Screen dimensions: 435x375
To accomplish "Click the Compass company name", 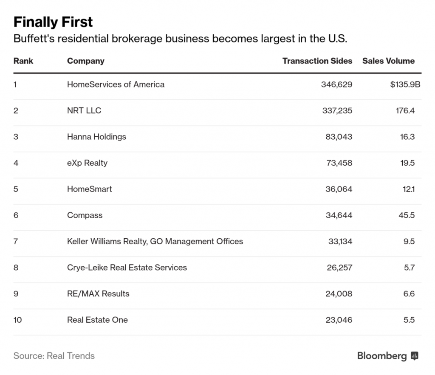I will (85, 215).
